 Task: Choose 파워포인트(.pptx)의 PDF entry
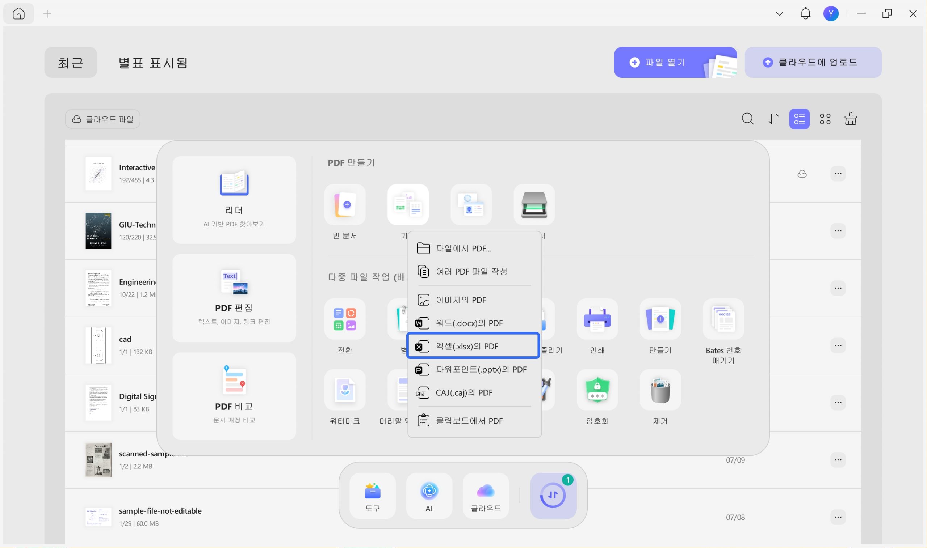coord(474,369)
